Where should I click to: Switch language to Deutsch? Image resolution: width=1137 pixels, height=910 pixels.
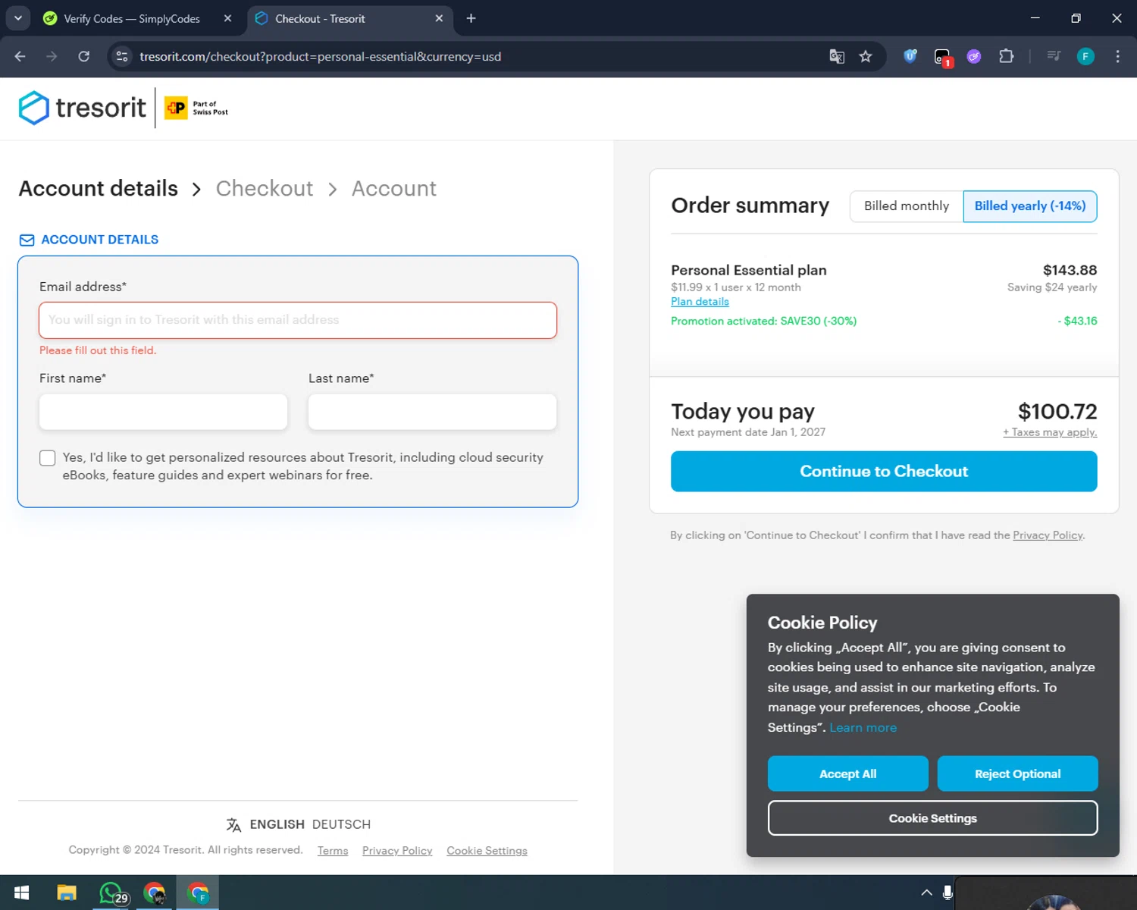click(341, 824)
